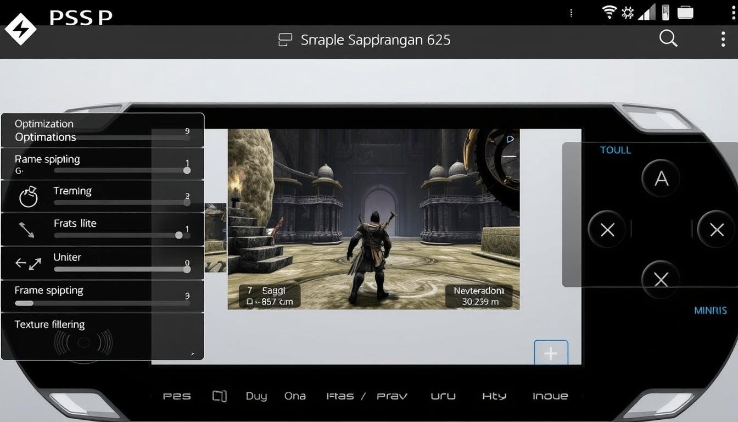738x422 pixels.
Task: Open the Pes bottom menu item
Action: point(177,396)
